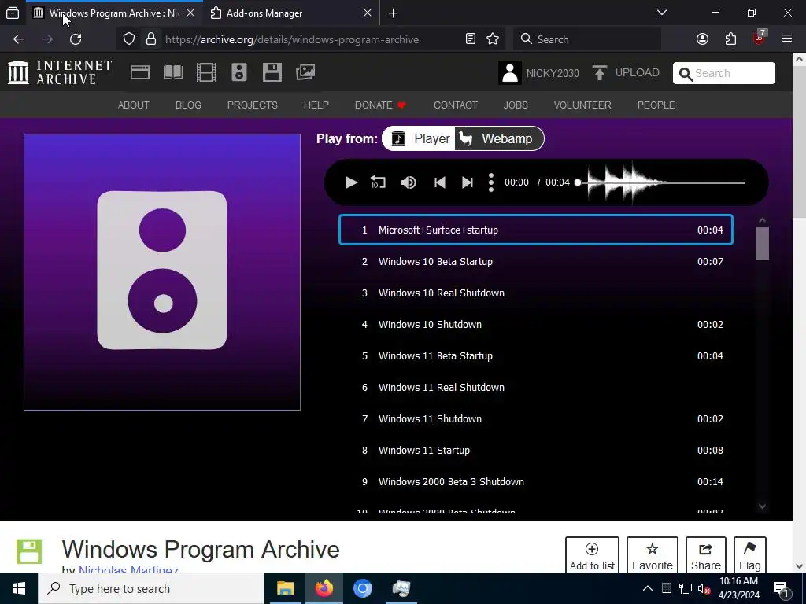Click the track list scrollbar thumb
The height and width of the screenshot is (604, 806).
click(x=762, y=244)
